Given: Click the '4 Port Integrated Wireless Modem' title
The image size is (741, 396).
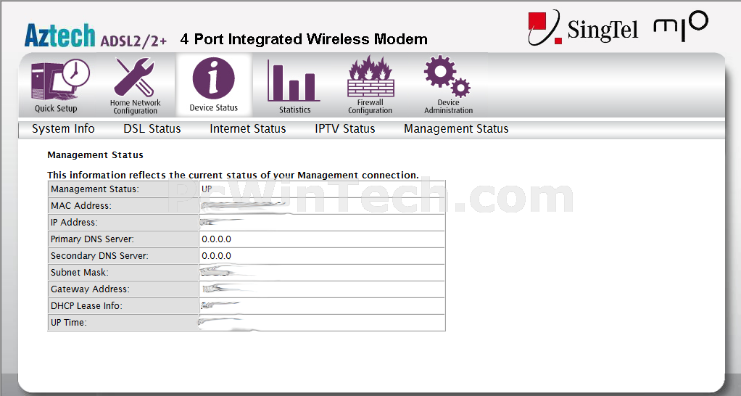Looking at the screenshot, I should click(304, 38).
